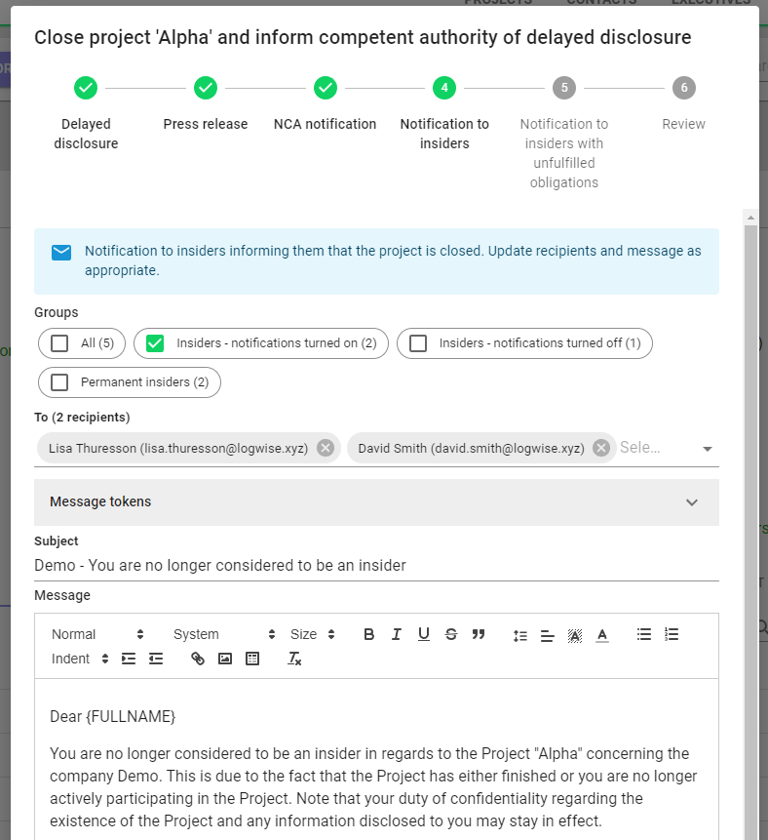Screen dimensions: 768x840
Task: Select step 4 Notification to insiders
Action: 444,113
